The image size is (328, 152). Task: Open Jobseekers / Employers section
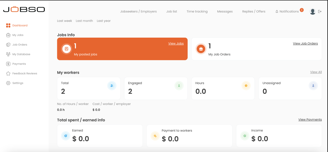pyautogui.click(x=138, y=12)
